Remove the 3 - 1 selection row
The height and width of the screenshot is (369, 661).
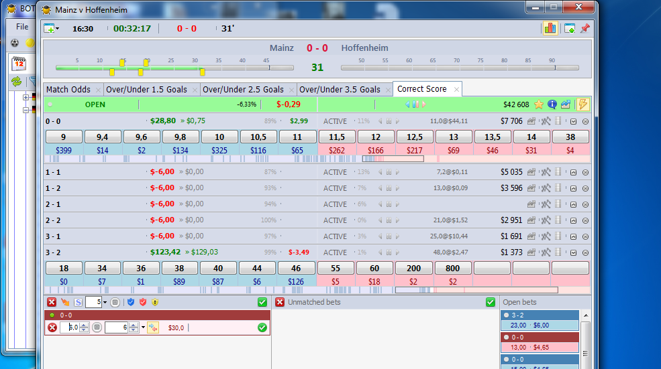[x=586, y=237]
